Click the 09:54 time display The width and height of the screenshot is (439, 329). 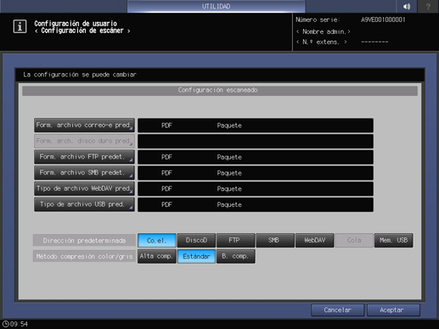(x=19, y=324)
